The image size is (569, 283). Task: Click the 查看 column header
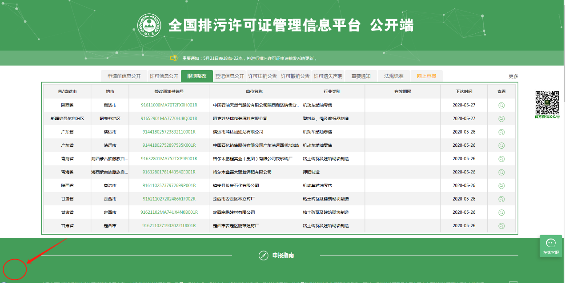pyautogui.click(x=501, y=91)
